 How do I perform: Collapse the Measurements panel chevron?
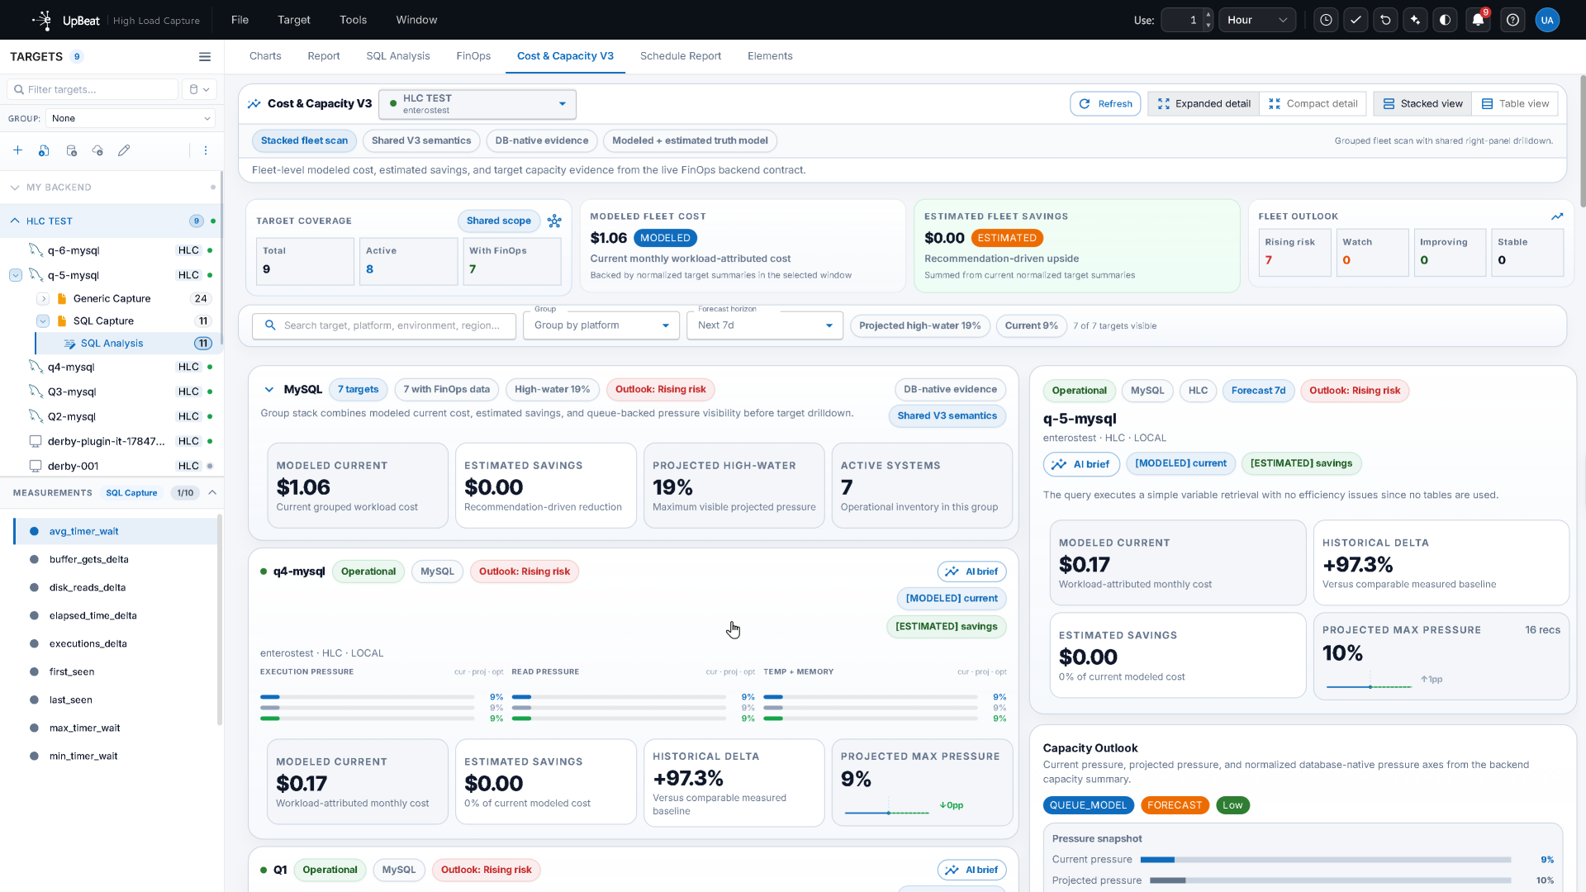coord(212,493)
